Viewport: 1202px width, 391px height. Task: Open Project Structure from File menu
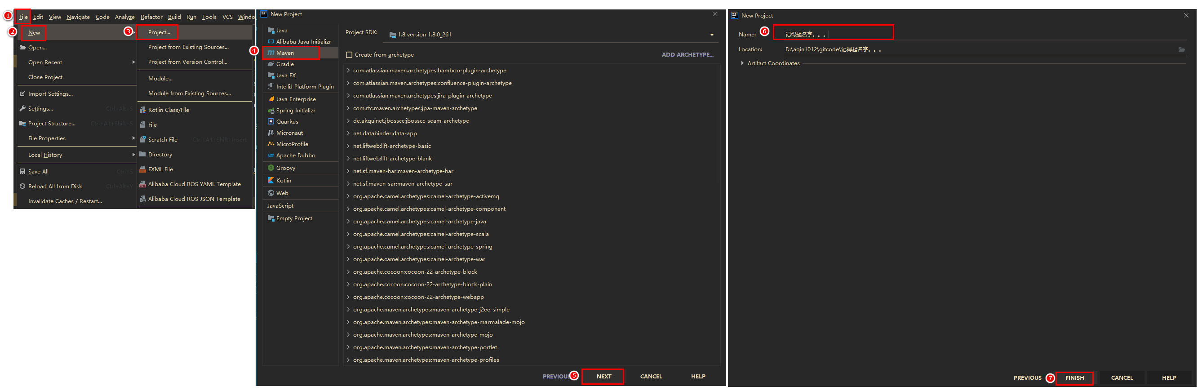click(76, 124)
